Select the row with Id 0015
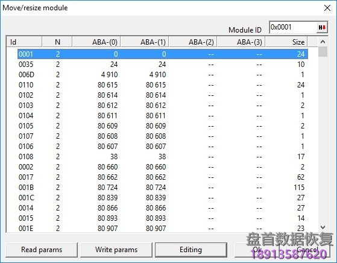Viewport: 337px width, 263px height. click(163, 218)
